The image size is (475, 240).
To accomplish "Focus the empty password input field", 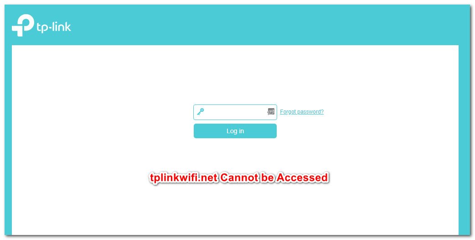I will point(235,112).
